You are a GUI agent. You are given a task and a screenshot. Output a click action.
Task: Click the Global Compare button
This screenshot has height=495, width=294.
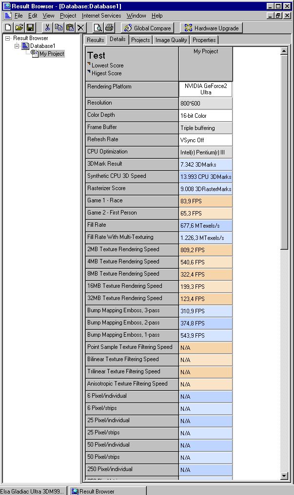(147, 28)
